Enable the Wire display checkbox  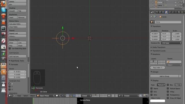[x=151, y=95]
